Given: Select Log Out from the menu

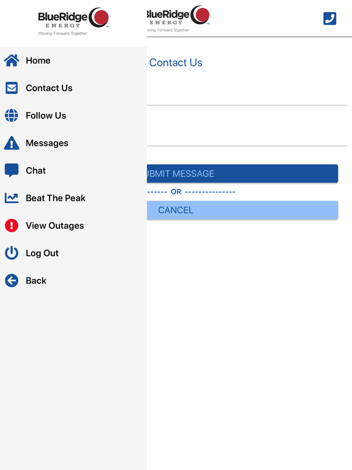Looking at the screenshot, I should 42,253.
